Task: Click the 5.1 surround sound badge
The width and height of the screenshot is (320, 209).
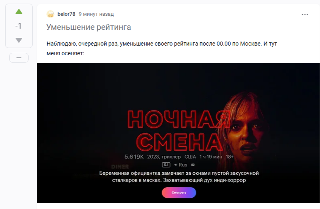Action: pos(166,165)
